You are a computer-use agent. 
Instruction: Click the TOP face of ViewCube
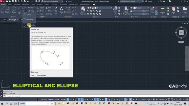[181, 32]
